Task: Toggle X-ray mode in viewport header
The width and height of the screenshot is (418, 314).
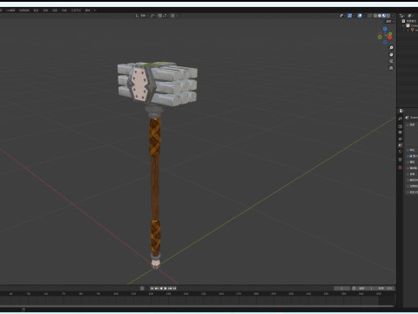Action: pyautogui.click(x=369, y=16)
